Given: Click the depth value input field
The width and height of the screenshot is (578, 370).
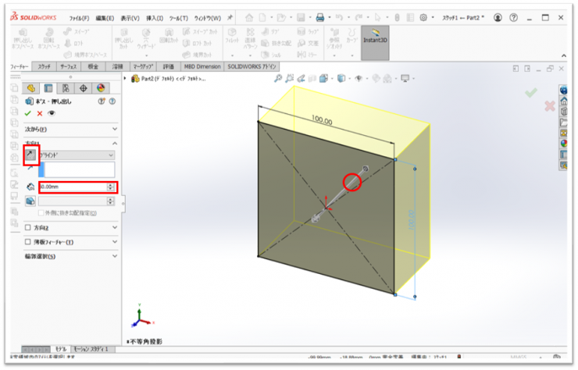Looking at the screenshot, I should (x=72, y=187).
